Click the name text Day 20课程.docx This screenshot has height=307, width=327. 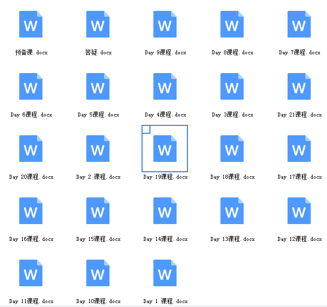coord(31,177)
